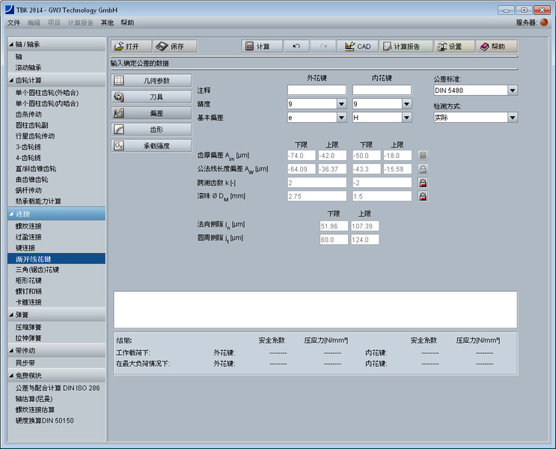The width and height of the screenshot is (556, 449).
Task: Toggle the lock for 公法线长度偏差 row
Action: 423,169
